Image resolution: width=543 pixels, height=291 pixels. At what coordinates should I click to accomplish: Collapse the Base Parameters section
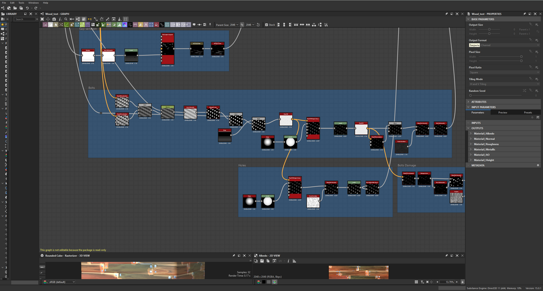(x=469, y=19)
